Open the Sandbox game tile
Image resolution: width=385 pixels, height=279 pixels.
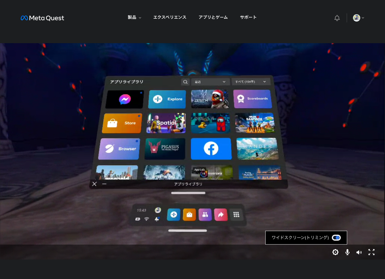click(x=255, y=123)
